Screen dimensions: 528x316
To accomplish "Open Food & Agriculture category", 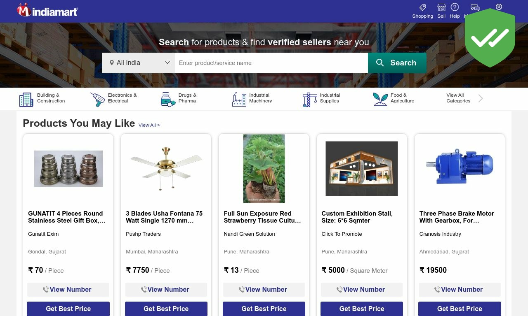I will 394,98.
